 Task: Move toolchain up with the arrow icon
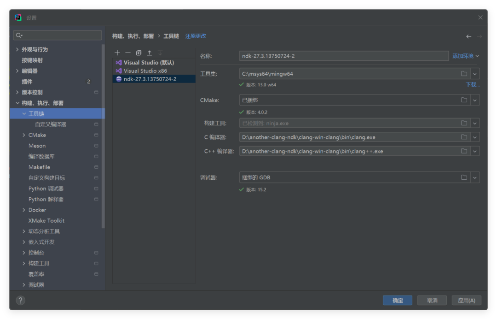[x=149, y=53]
